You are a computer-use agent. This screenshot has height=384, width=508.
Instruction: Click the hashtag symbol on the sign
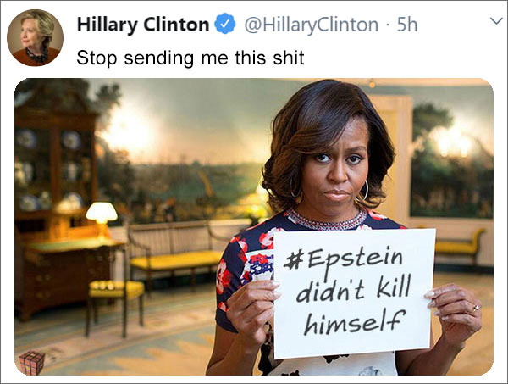coord(292,261)
